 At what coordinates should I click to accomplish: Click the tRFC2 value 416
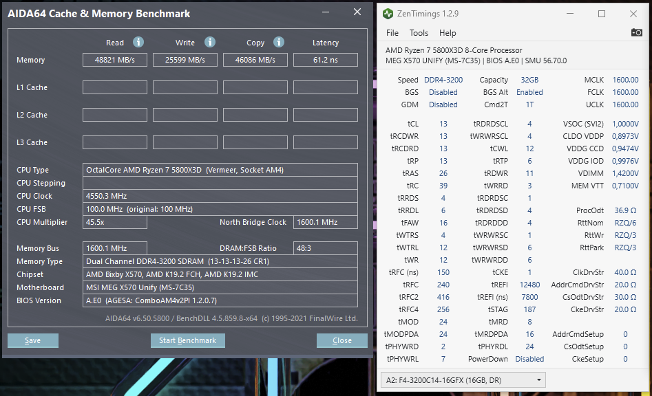(x=443, y=297)
